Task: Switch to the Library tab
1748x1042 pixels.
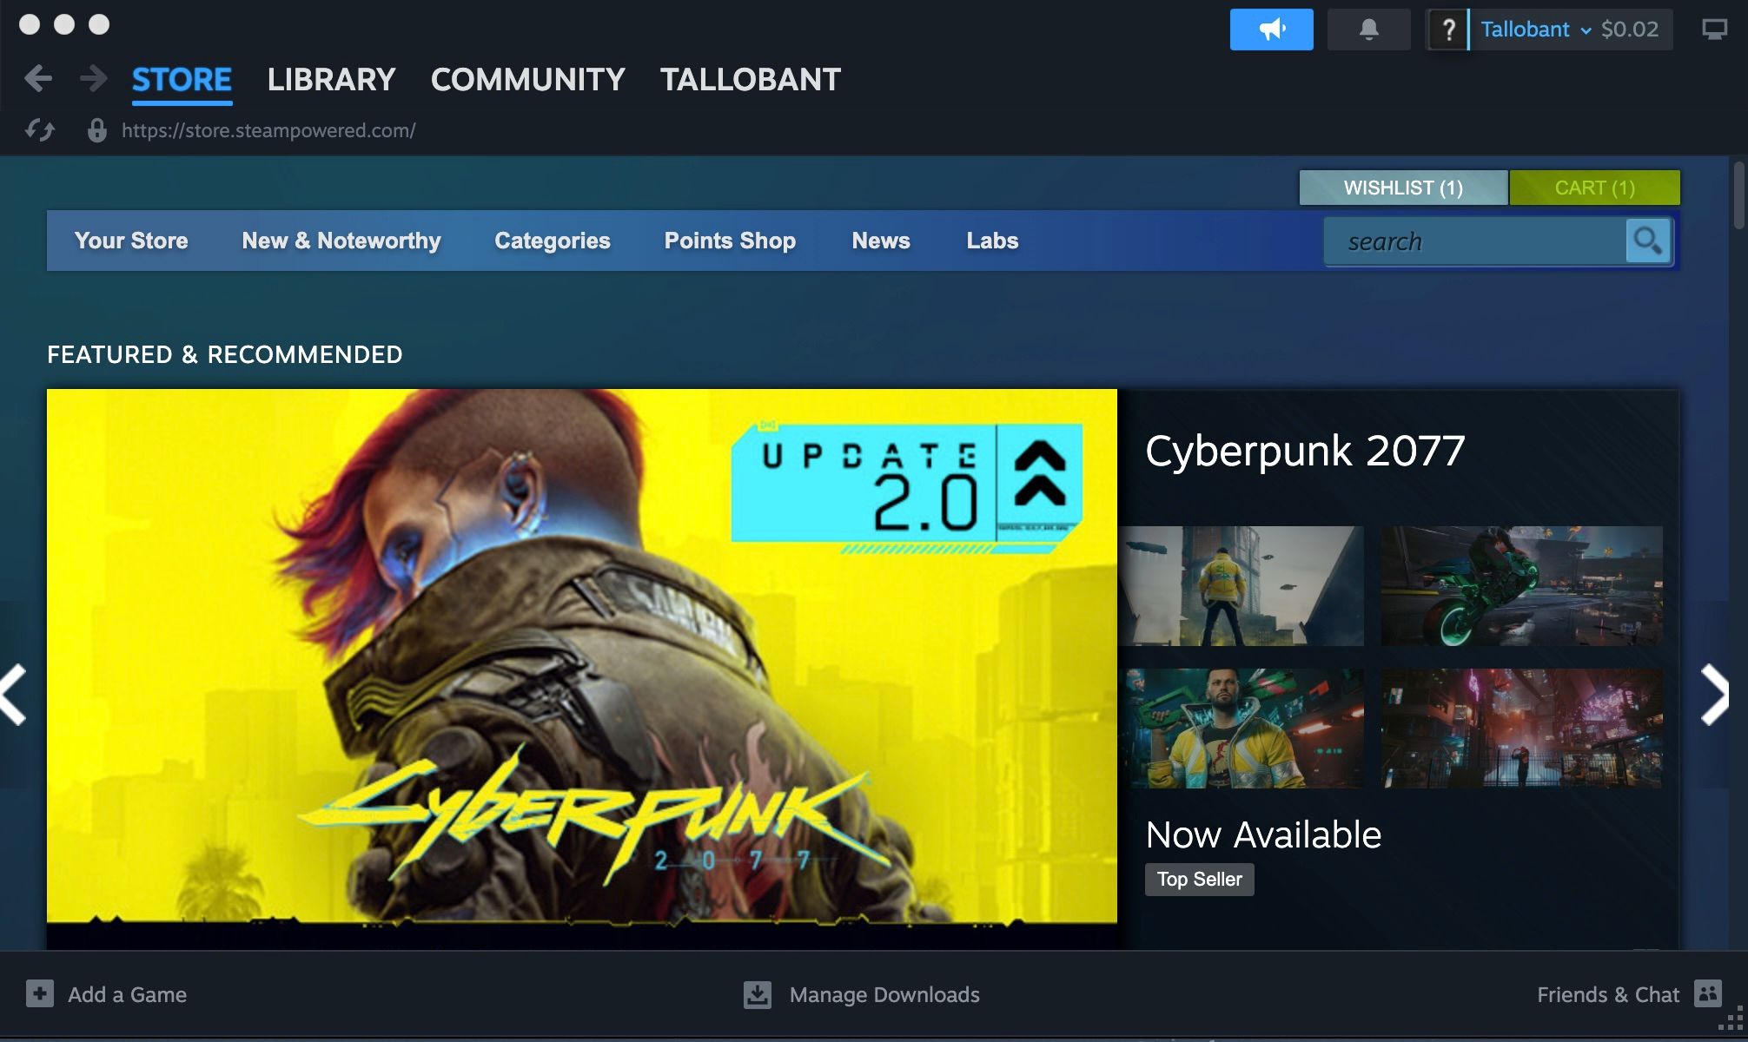Action: tap(331, 79)
